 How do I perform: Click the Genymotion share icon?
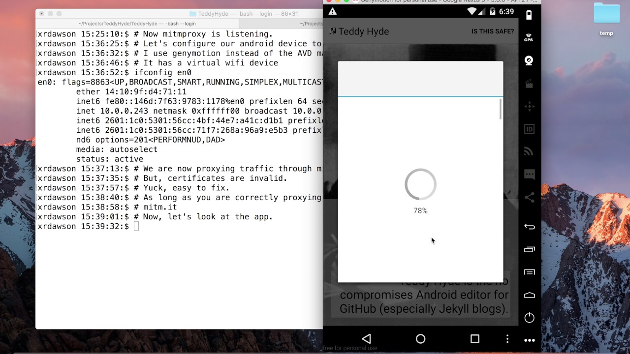coord(529,198)
